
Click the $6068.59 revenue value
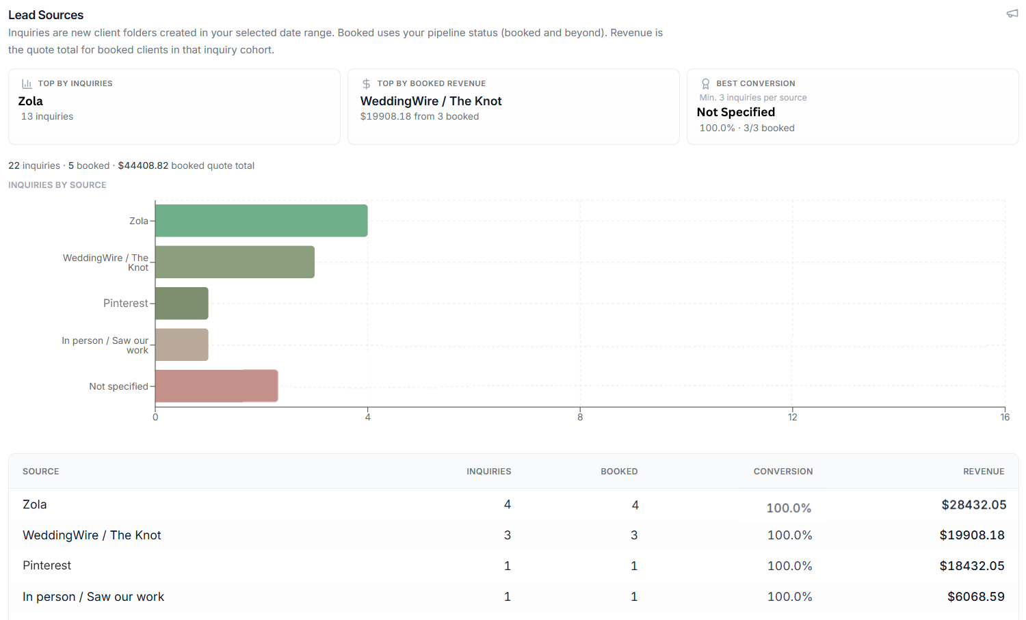976,597
